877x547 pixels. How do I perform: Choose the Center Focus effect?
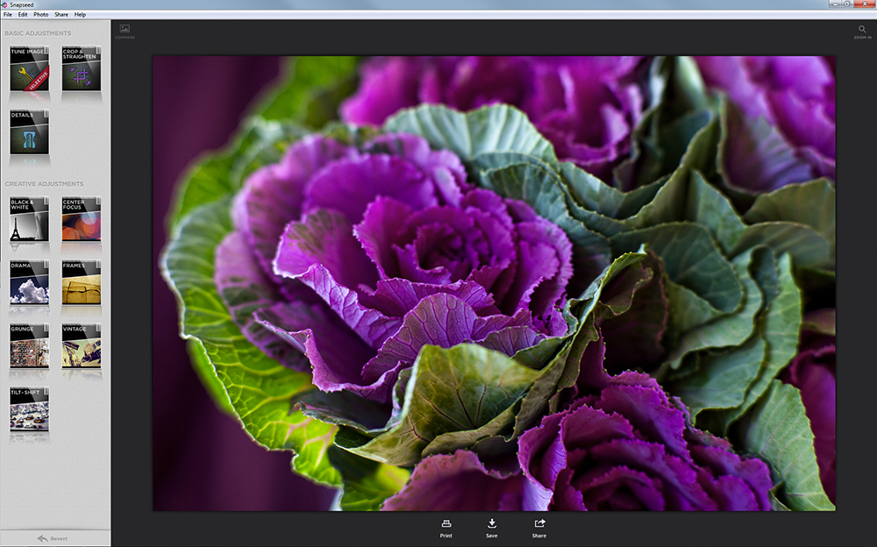(x=81, y=219)
